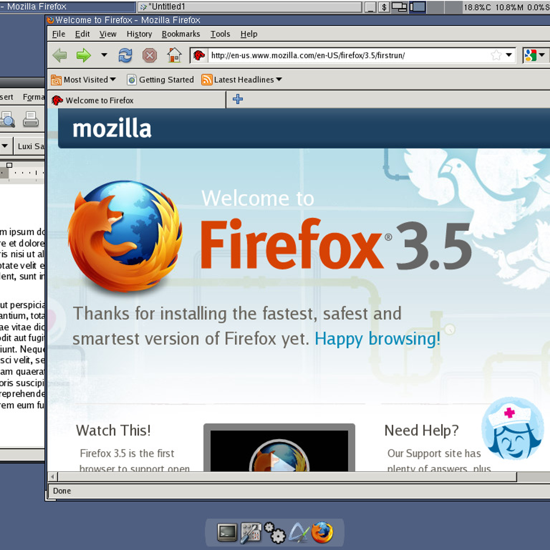Reload the current page
The height and width of the screenshot is (550, 550).
[x=125, y=55]
